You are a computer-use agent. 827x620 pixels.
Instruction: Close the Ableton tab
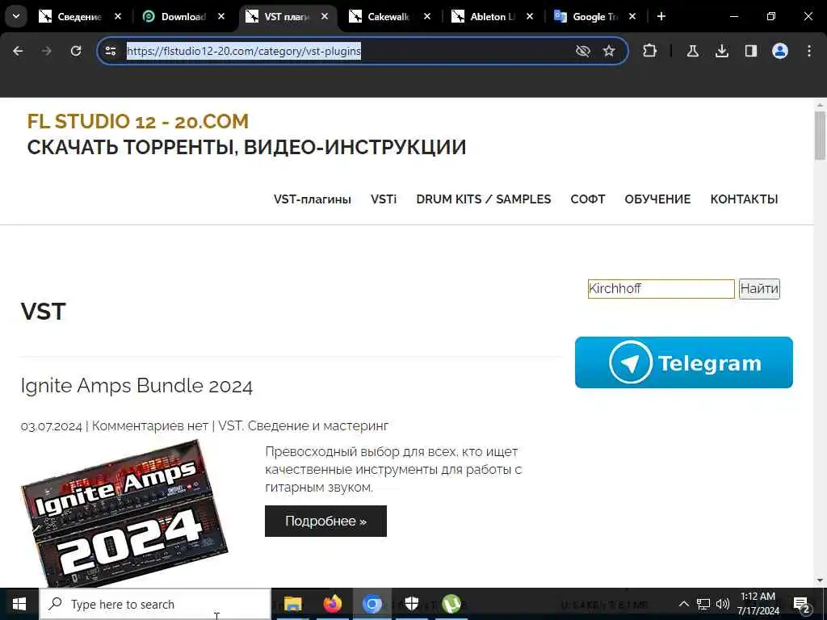point(530,17)
